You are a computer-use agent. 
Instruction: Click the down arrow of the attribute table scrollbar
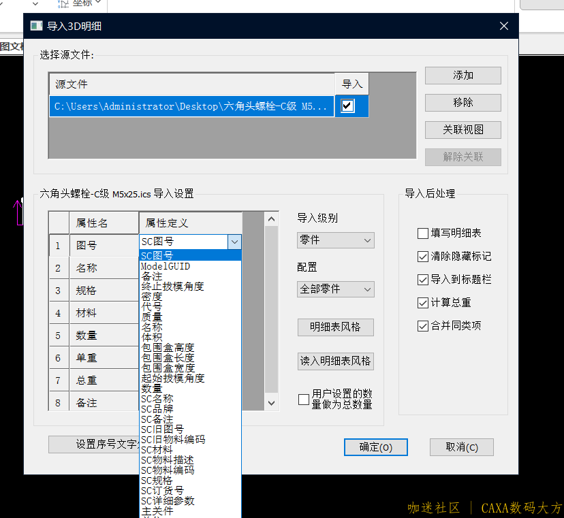click(271, 403)
